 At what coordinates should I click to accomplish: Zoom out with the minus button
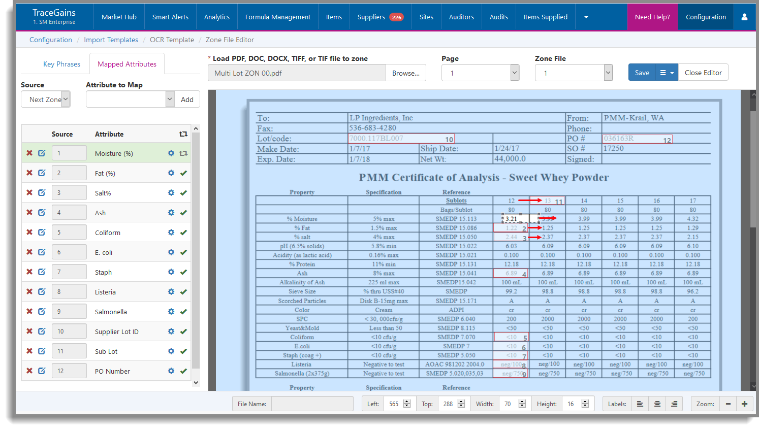728,404
